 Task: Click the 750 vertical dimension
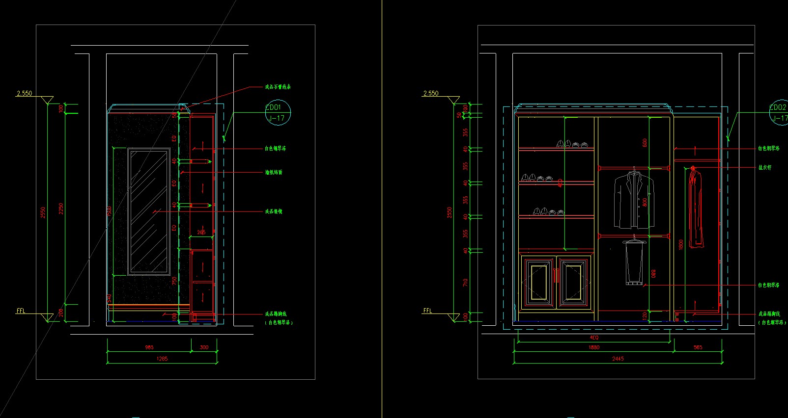coord(174,281)
